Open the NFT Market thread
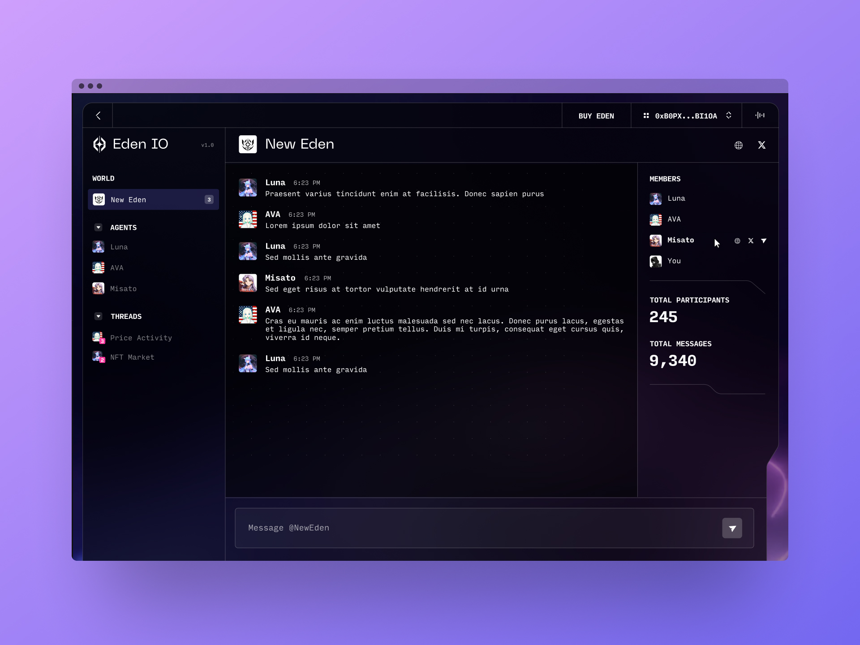 [132, 357]
